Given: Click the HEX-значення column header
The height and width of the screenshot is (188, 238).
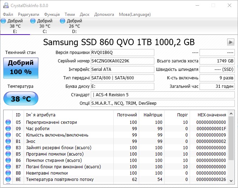Looking at the screenshot, I should (209, 115).
